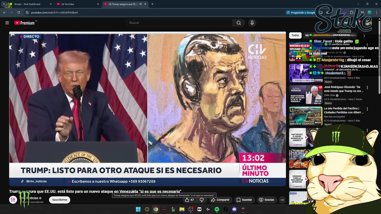The width and height of the screenshot is (381, 214).
Task: Open the CNN Chile Última Mirada thumbnail
Action: coord(305,95)
